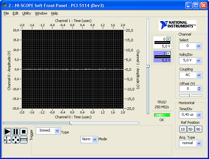This screenshot has height=159, width=209.
Task: Set Ref Position to 10
Action: (x=183, y=129)
